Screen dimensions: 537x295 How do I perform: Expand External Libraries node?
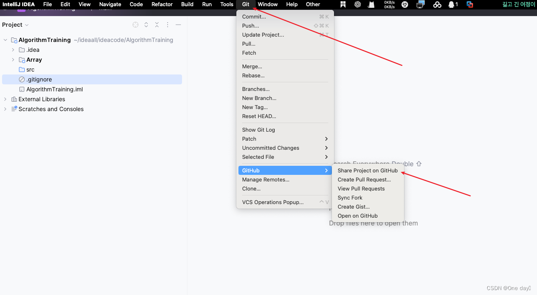click(5, 99)
